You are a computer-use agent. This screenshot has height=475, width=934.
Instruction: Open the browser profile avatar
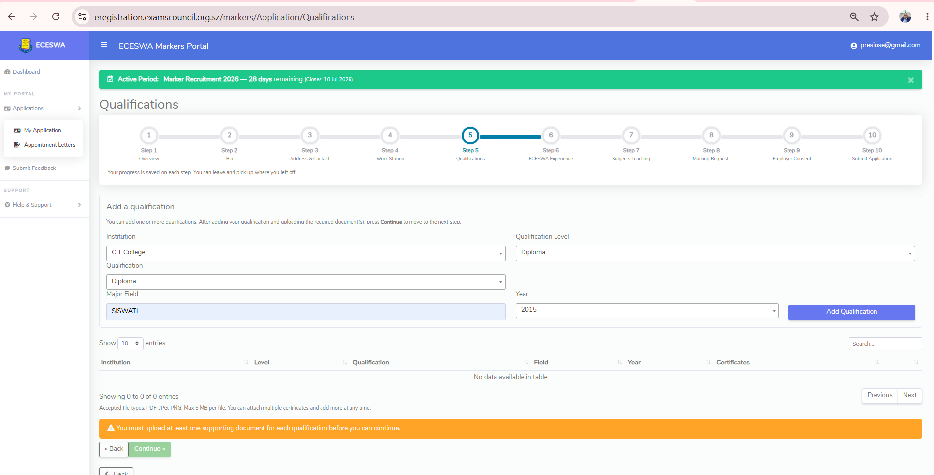[x=905, y=17]
